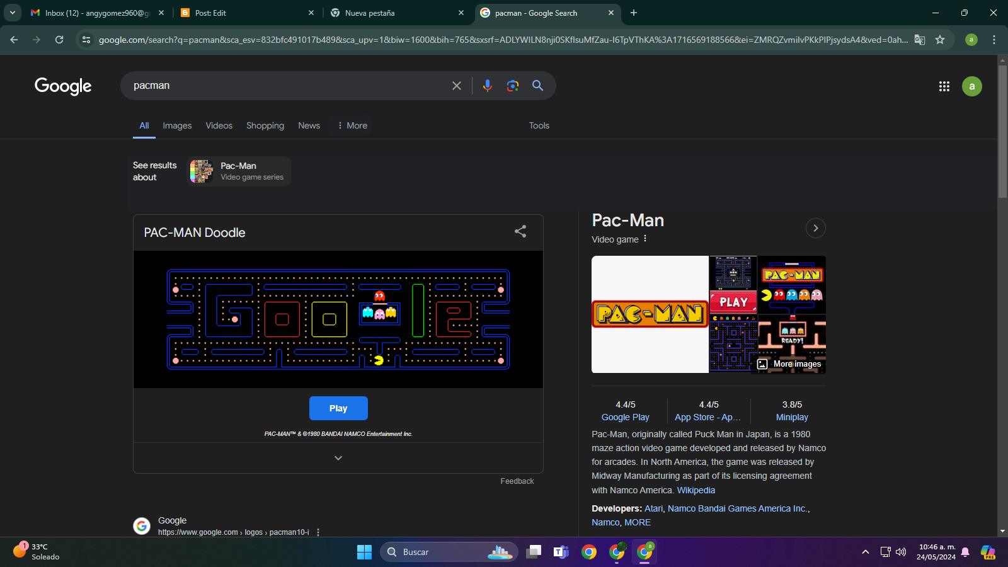Open App Store rating link
The height and width of the screenshot is (567, 1008).
[x=707, y=417]
